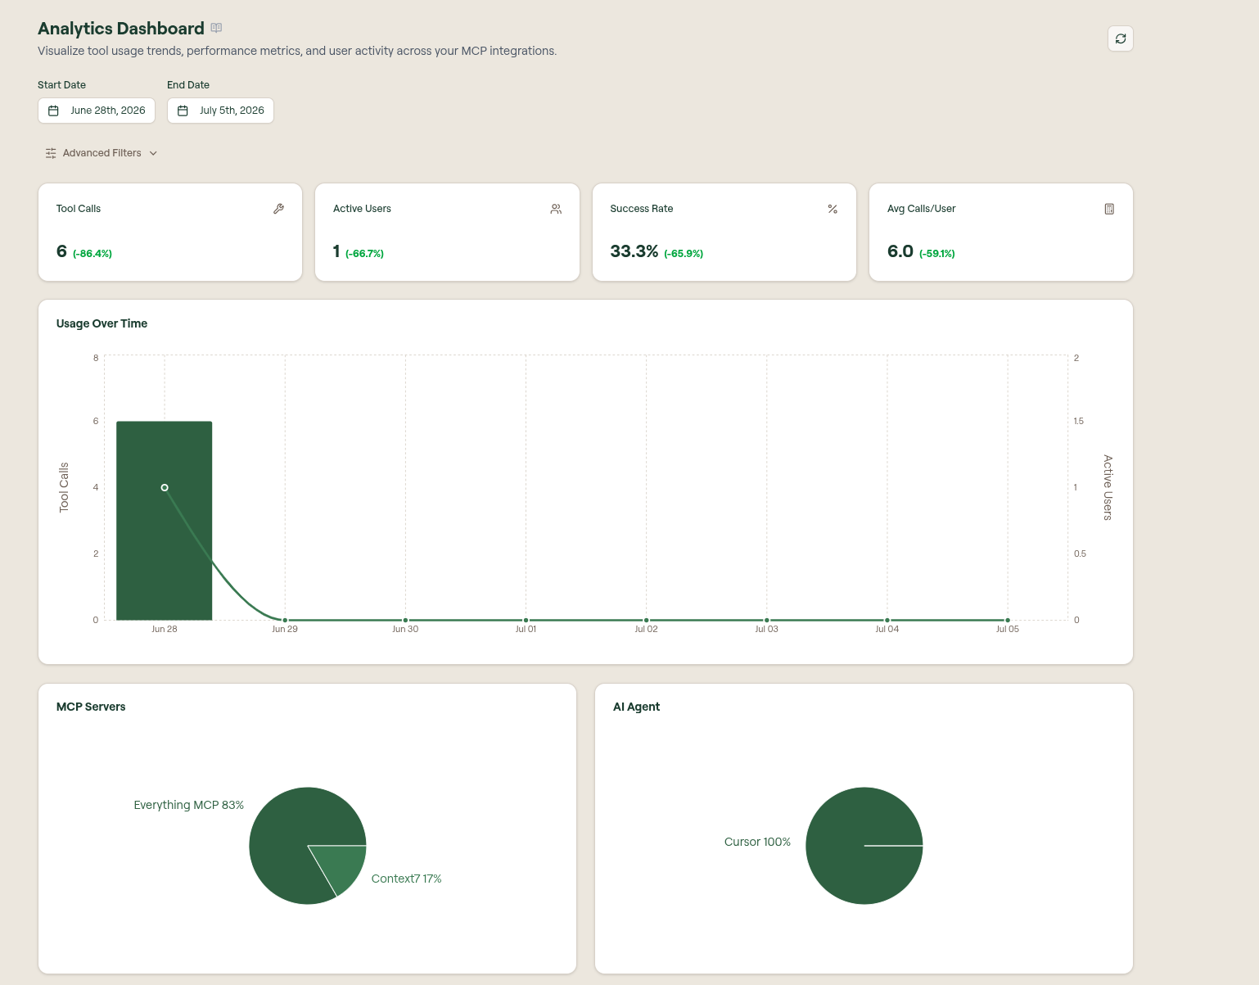This screenshot has width=1259, height=985.
Task: Click the users icon on Active Users card
Action: (556, 209)
